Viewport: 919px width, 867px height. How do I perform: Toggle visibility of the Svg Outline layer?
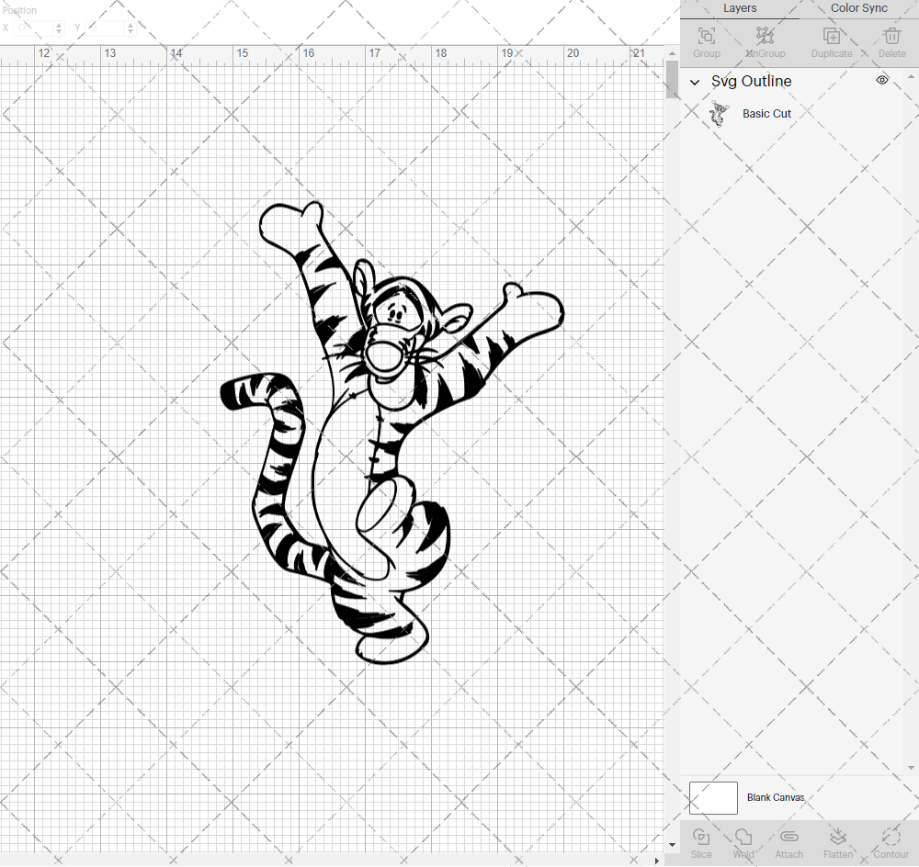click(x=881, y=80)
